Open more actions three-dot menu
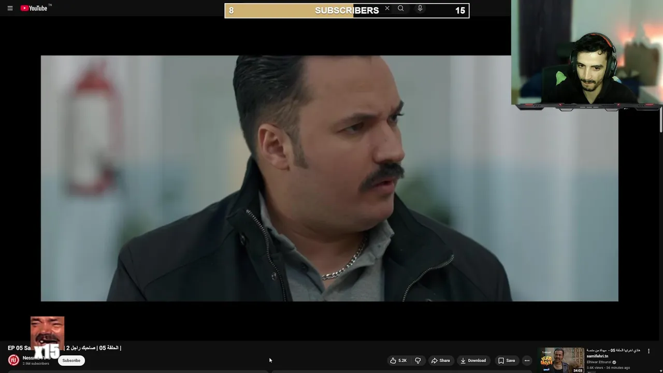This screenshot has width=663, height=373. [x=527, y=361]
